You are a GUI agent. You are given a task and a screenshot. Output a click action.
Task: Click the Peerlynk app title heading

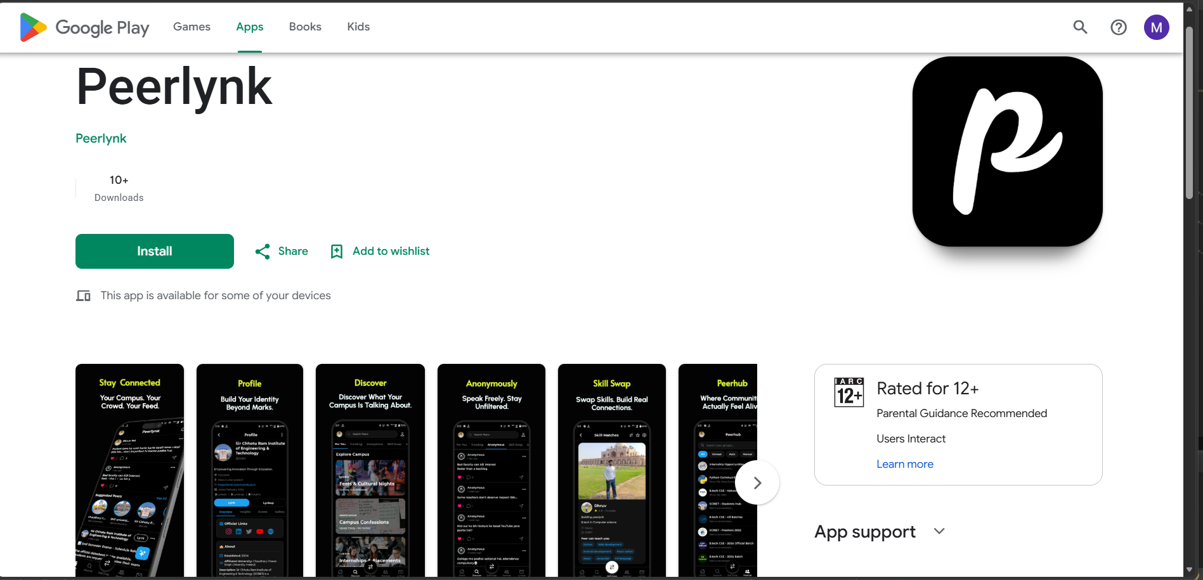click(x=174, y=87)
